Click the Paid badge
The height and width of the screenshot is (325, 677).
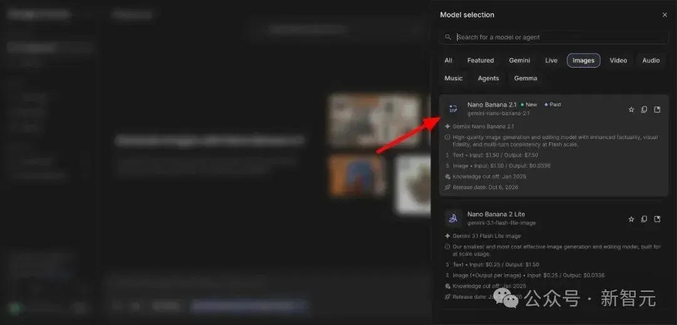coord(553,105)
